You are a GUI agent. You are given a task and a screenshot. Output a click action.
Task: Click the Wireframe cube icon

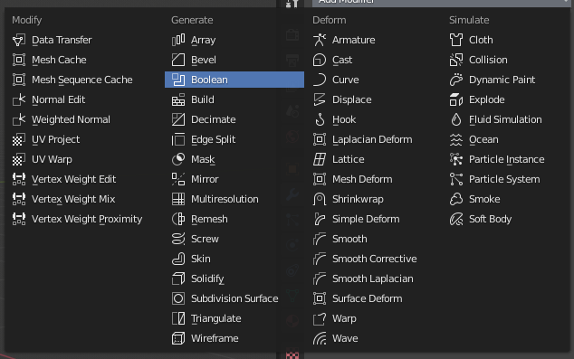178,338
